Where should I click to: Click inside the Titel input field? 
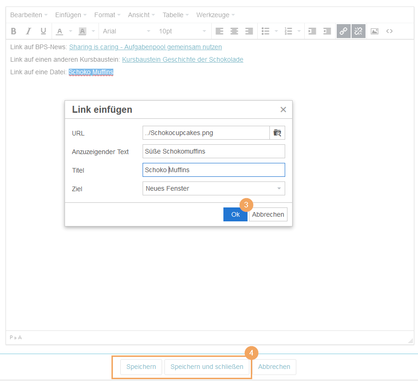tap(214, 170)
